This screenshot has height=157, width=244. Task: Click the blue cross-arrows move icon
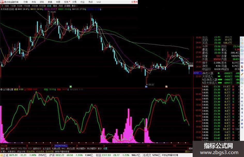242,70
